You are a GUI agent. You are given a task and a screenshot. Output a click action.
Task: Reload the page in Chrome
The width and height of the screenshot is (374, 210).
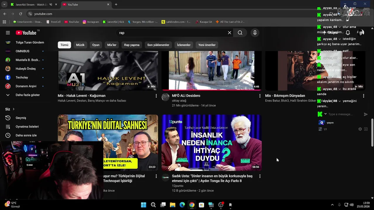pyautogui.click(x=20, y=14)
